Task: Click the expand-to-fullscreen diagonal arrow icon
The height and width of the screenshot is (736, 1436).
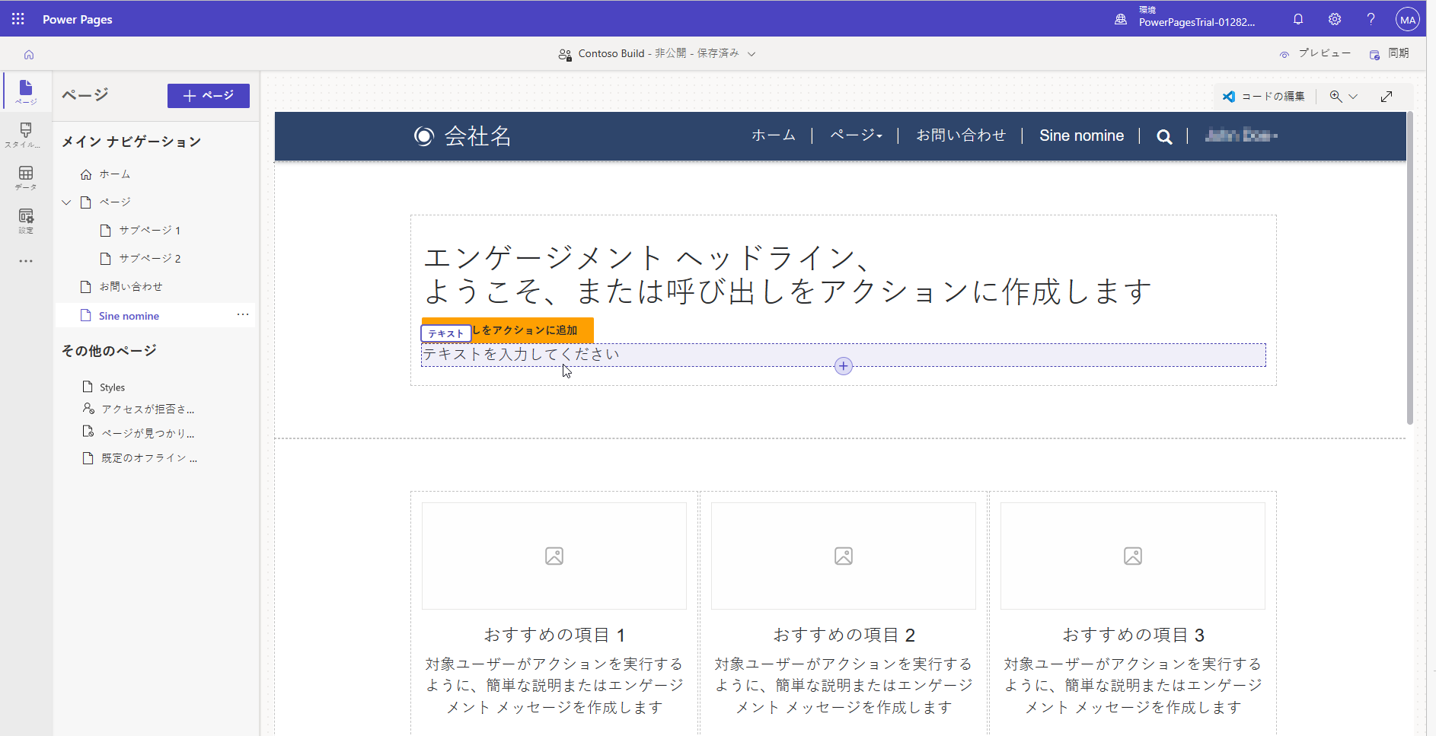Action: pyautogui.click(x=1387, y=96)
